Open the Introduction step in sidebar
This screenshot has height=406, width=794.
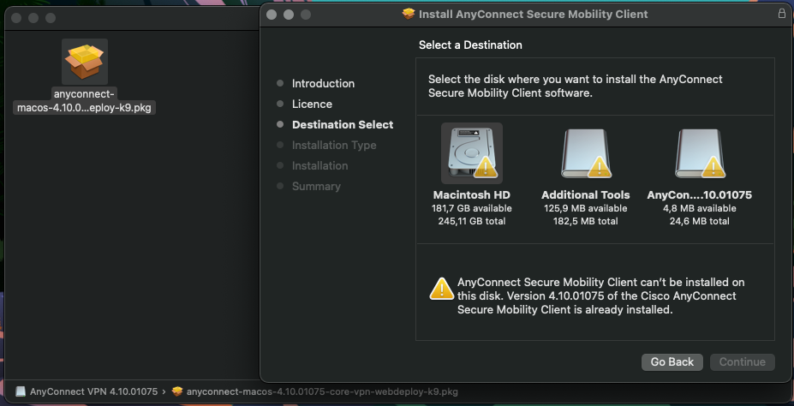click(323, 84)
